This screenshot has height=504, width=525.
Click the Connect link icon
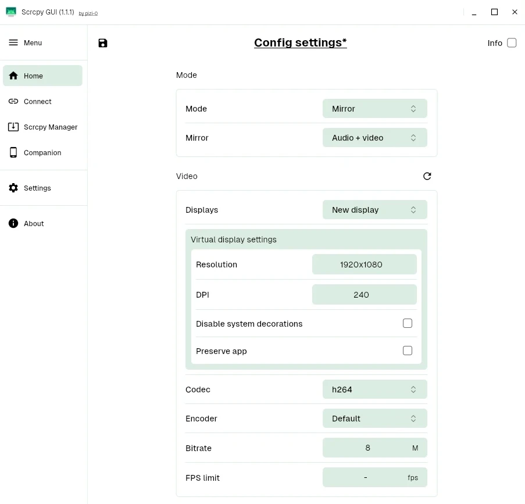[13, 101]
